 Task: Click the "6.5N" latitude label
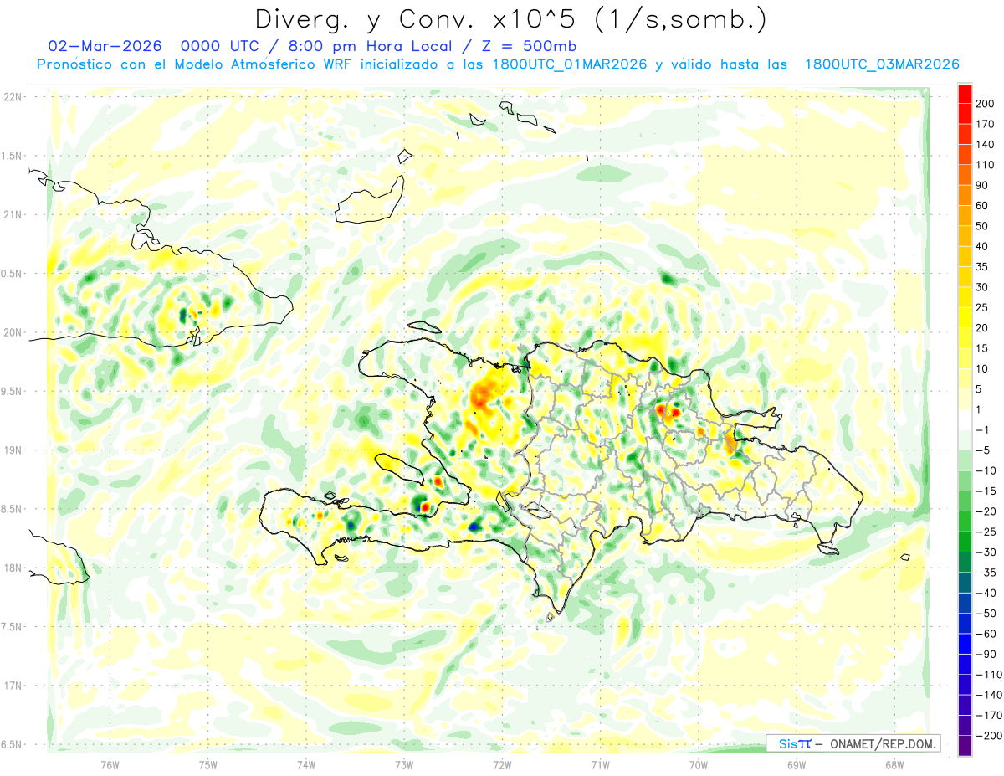pos(11,745)
